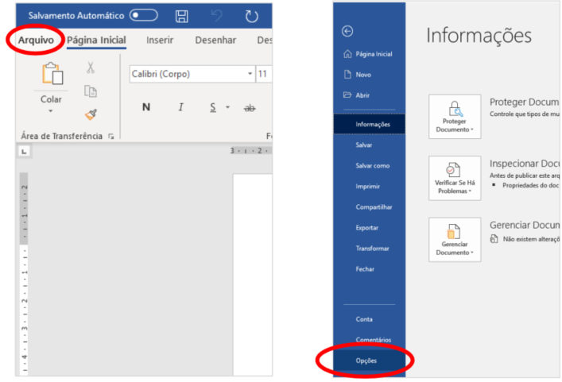Click the Redo circular arrow icon
Image resolution: width=562 pixels, height=382 pixels.
pyautogui.click(x=252, y=16)
